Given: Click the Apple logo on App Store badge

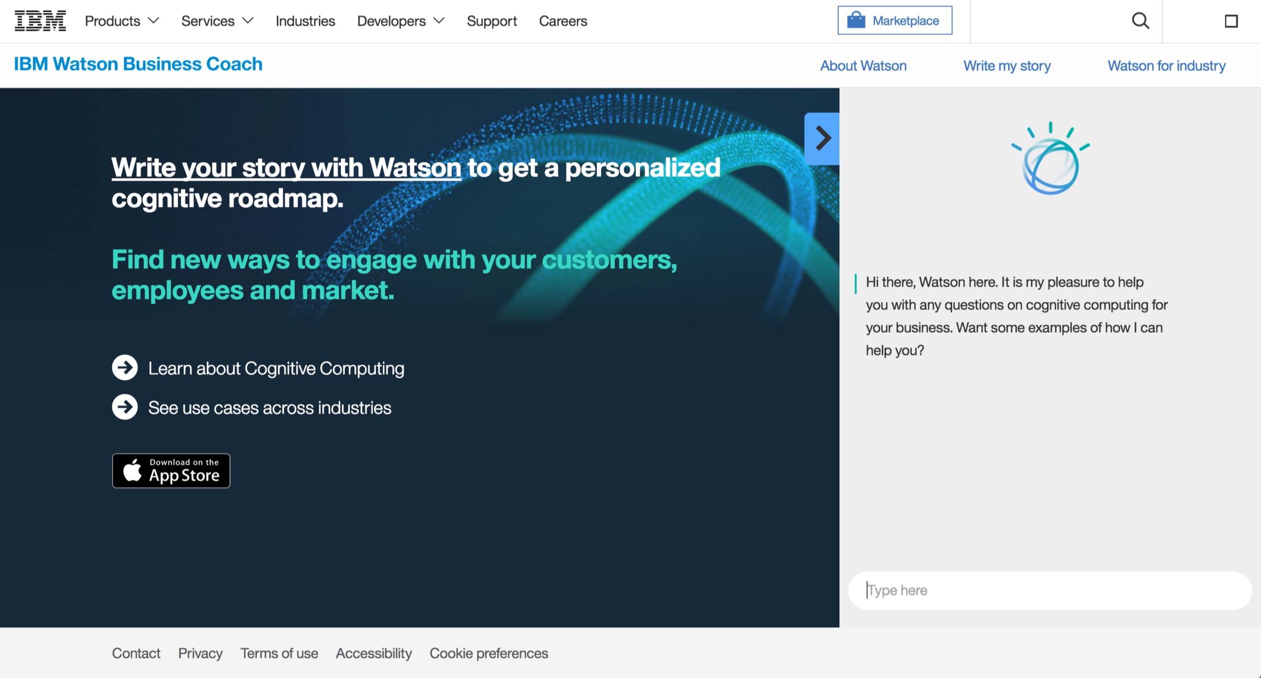Looking at the screenshot, I should click(133, 470).
